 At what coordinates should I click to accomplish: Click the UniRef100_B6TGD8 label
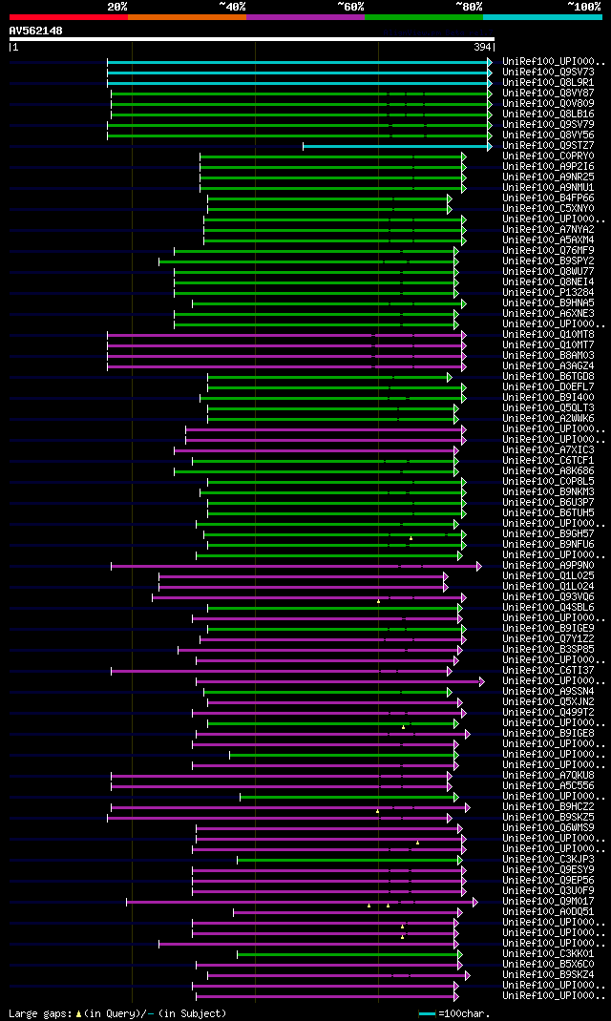click(x=548, y=376)
